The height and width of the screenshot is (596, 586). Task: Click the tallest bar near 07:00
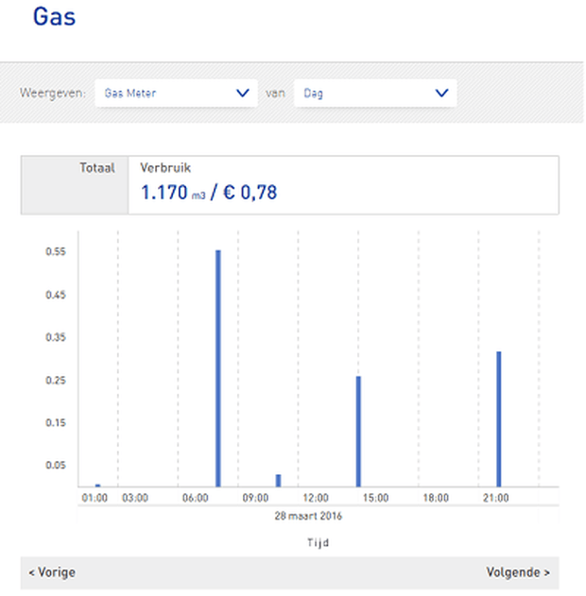pyautogui.click(x=217, y=368)
